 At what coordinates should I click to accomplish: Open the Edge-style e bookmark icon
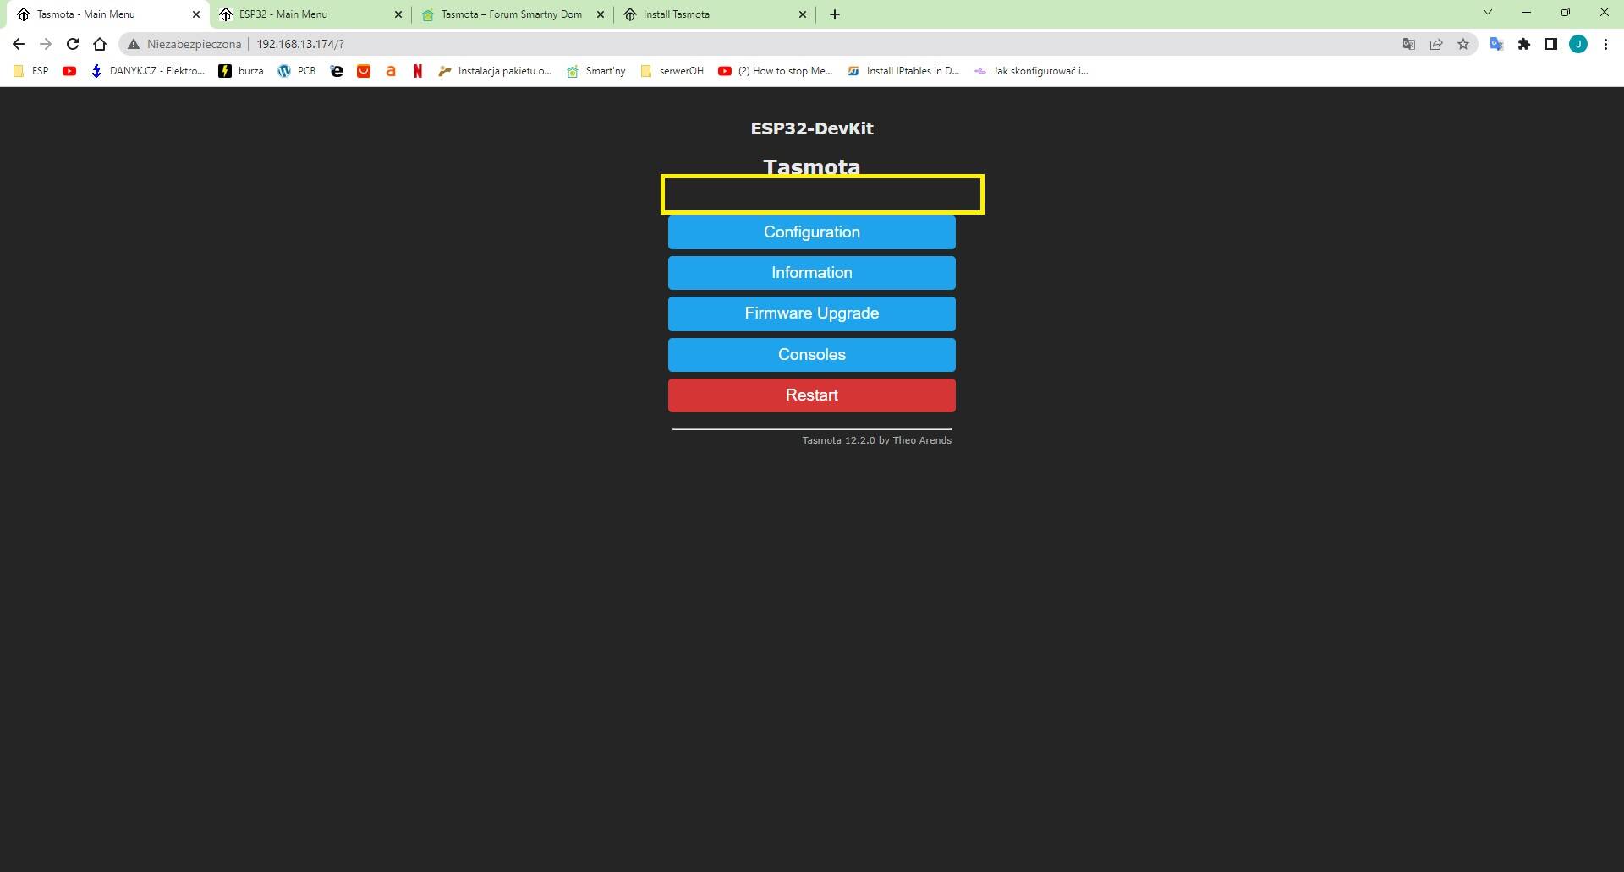[x=337, y=71]
